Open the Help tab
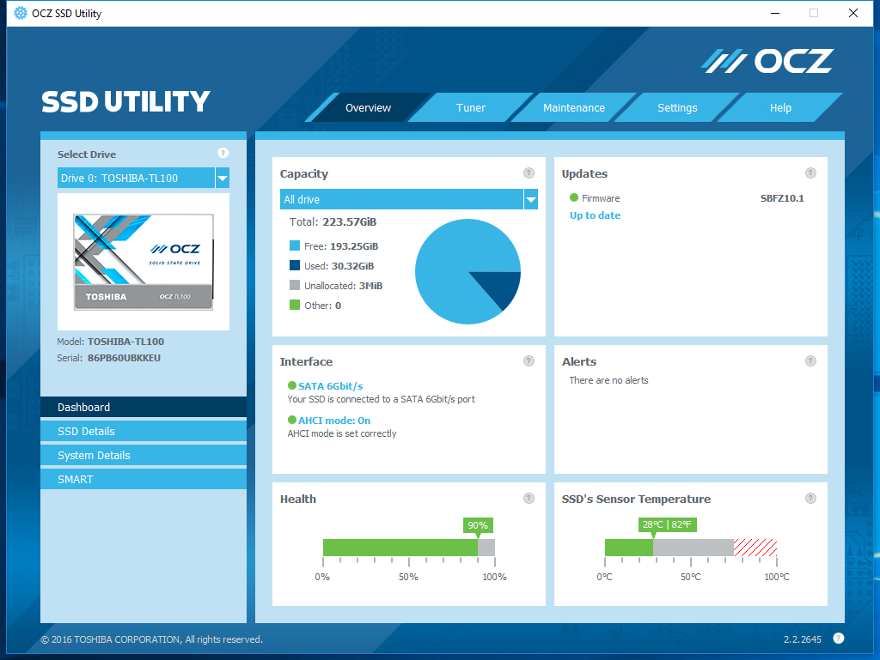 coord(780,107)
